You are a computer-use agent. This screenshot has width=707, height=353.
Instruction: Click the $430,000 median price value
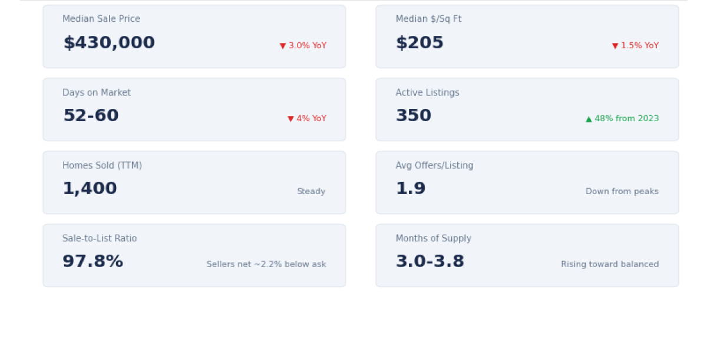(x=109, y=43)
